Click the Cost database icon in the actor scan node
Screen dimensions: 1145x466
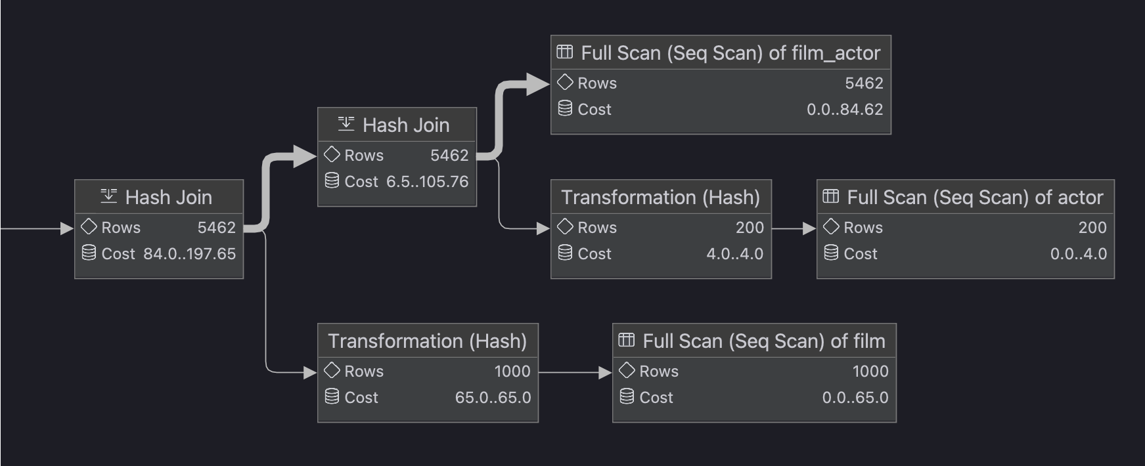pyautogui.click(x=831, y=253)
